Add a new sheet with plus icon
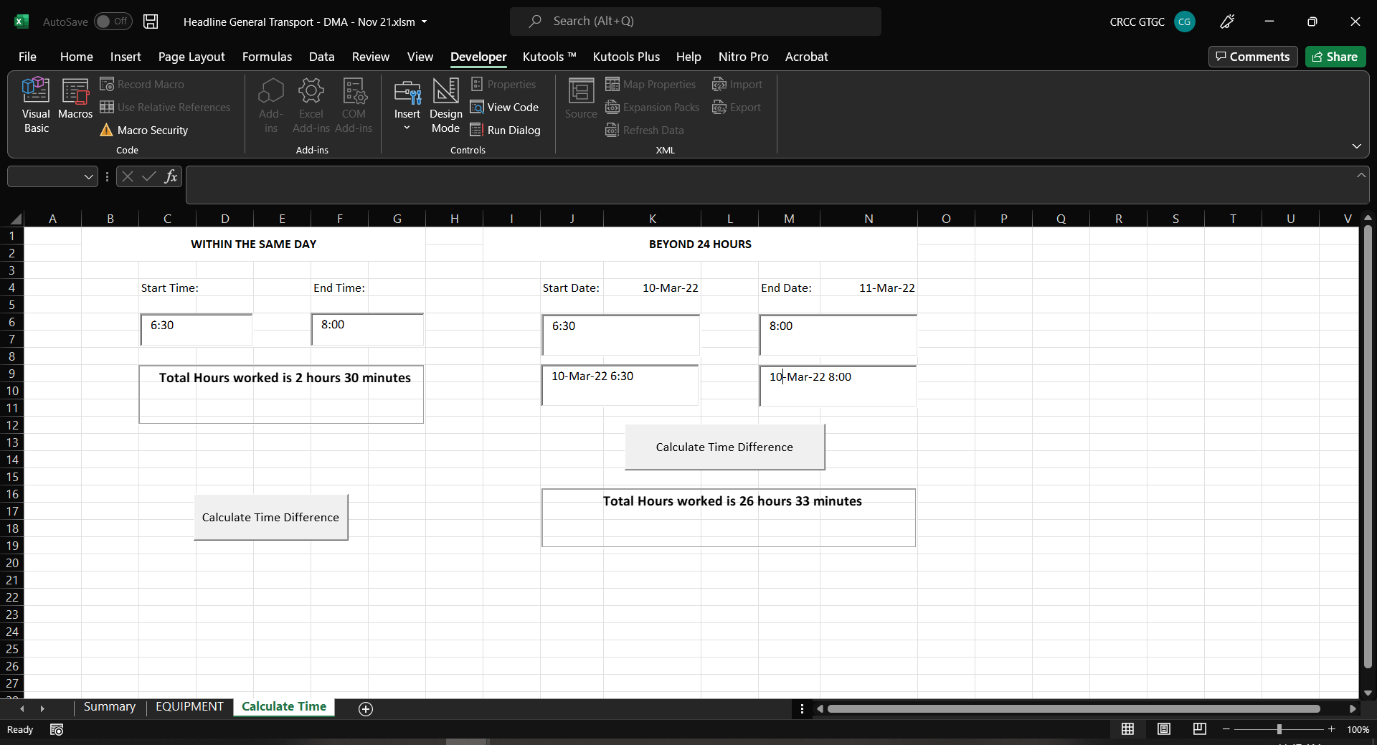Image resolution: width=1377 pixels, height=745 pixels. pos(366,708)
